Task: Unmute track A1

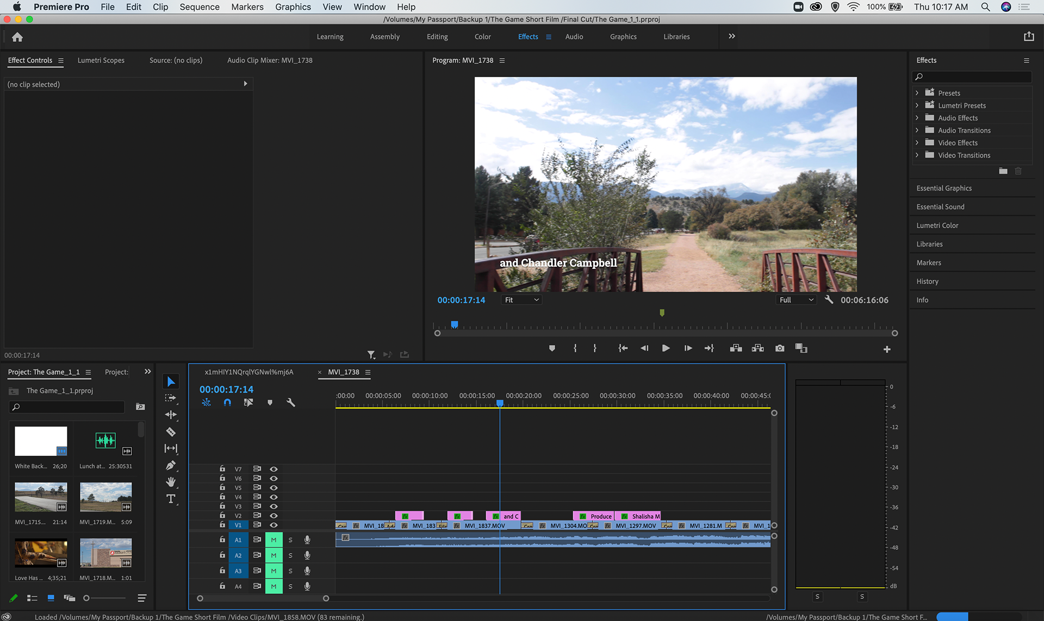Action: 274,540
